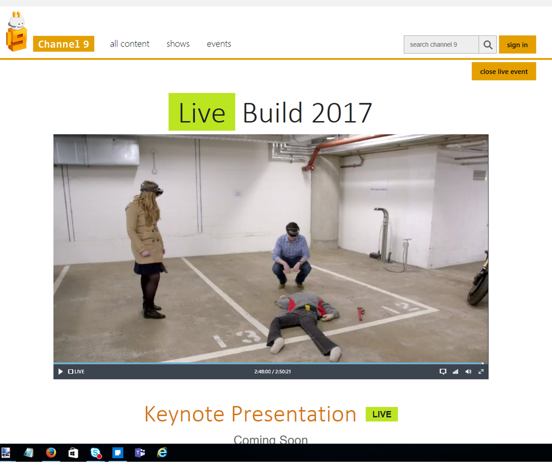Open the Notepad taskbar icon
Image resolution: width=552 pixels, height=465 pixels.
click(29, 453)
